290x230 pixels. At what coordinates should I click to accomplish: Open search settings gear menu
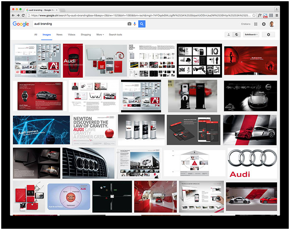268,34
